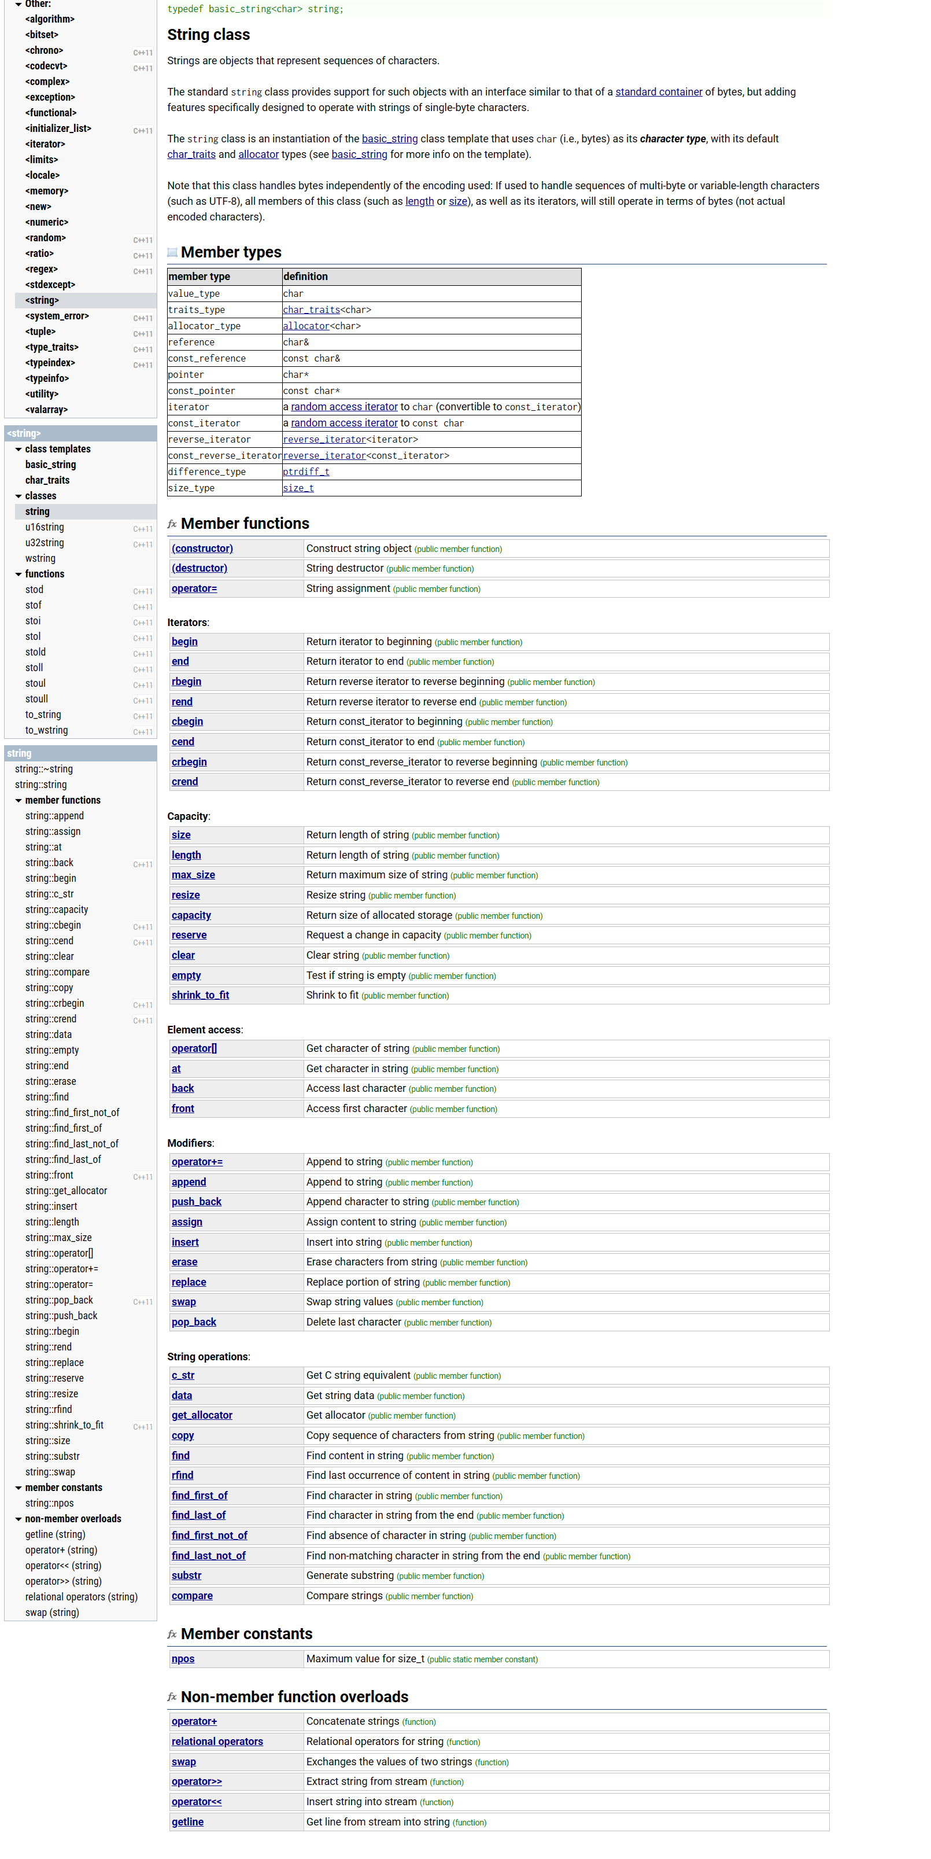Image resolution: width=931 pixels, height=1859 pixels.
Task: Collapse the class templates group arrow
Action: [18, 449]
